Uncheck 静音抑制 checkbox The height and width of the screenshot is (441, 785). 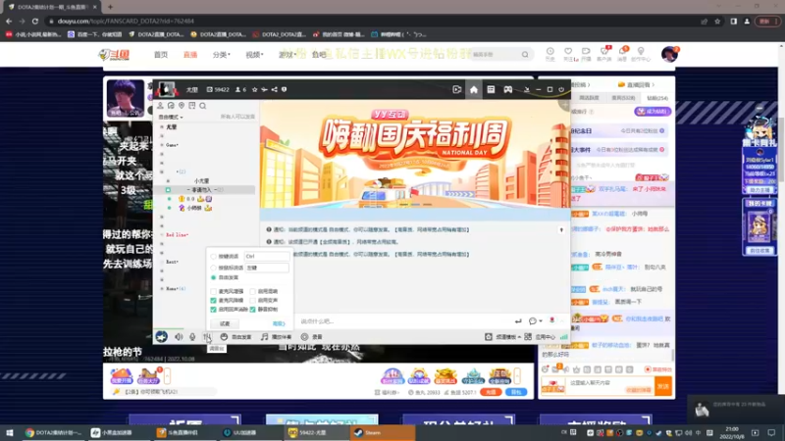pos(252,310)
